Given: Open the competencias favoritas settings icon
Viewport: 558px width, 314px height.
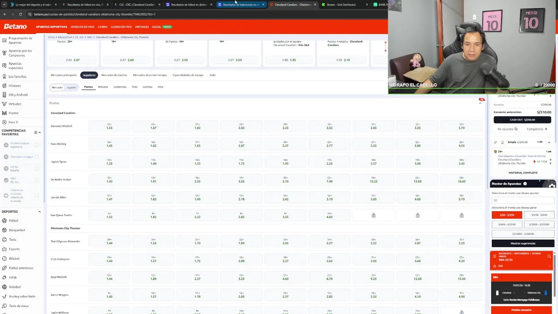Looking at the screenshot, I should pos(36,132).
